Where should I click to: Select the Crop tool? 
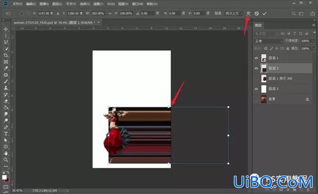[x=6, y=55]
